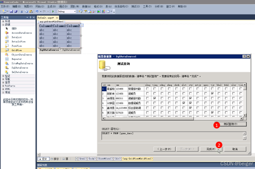Viewport: 255px width, 169px height.
Task: Open the 调试 menu
Action: (x=63, y=6)
